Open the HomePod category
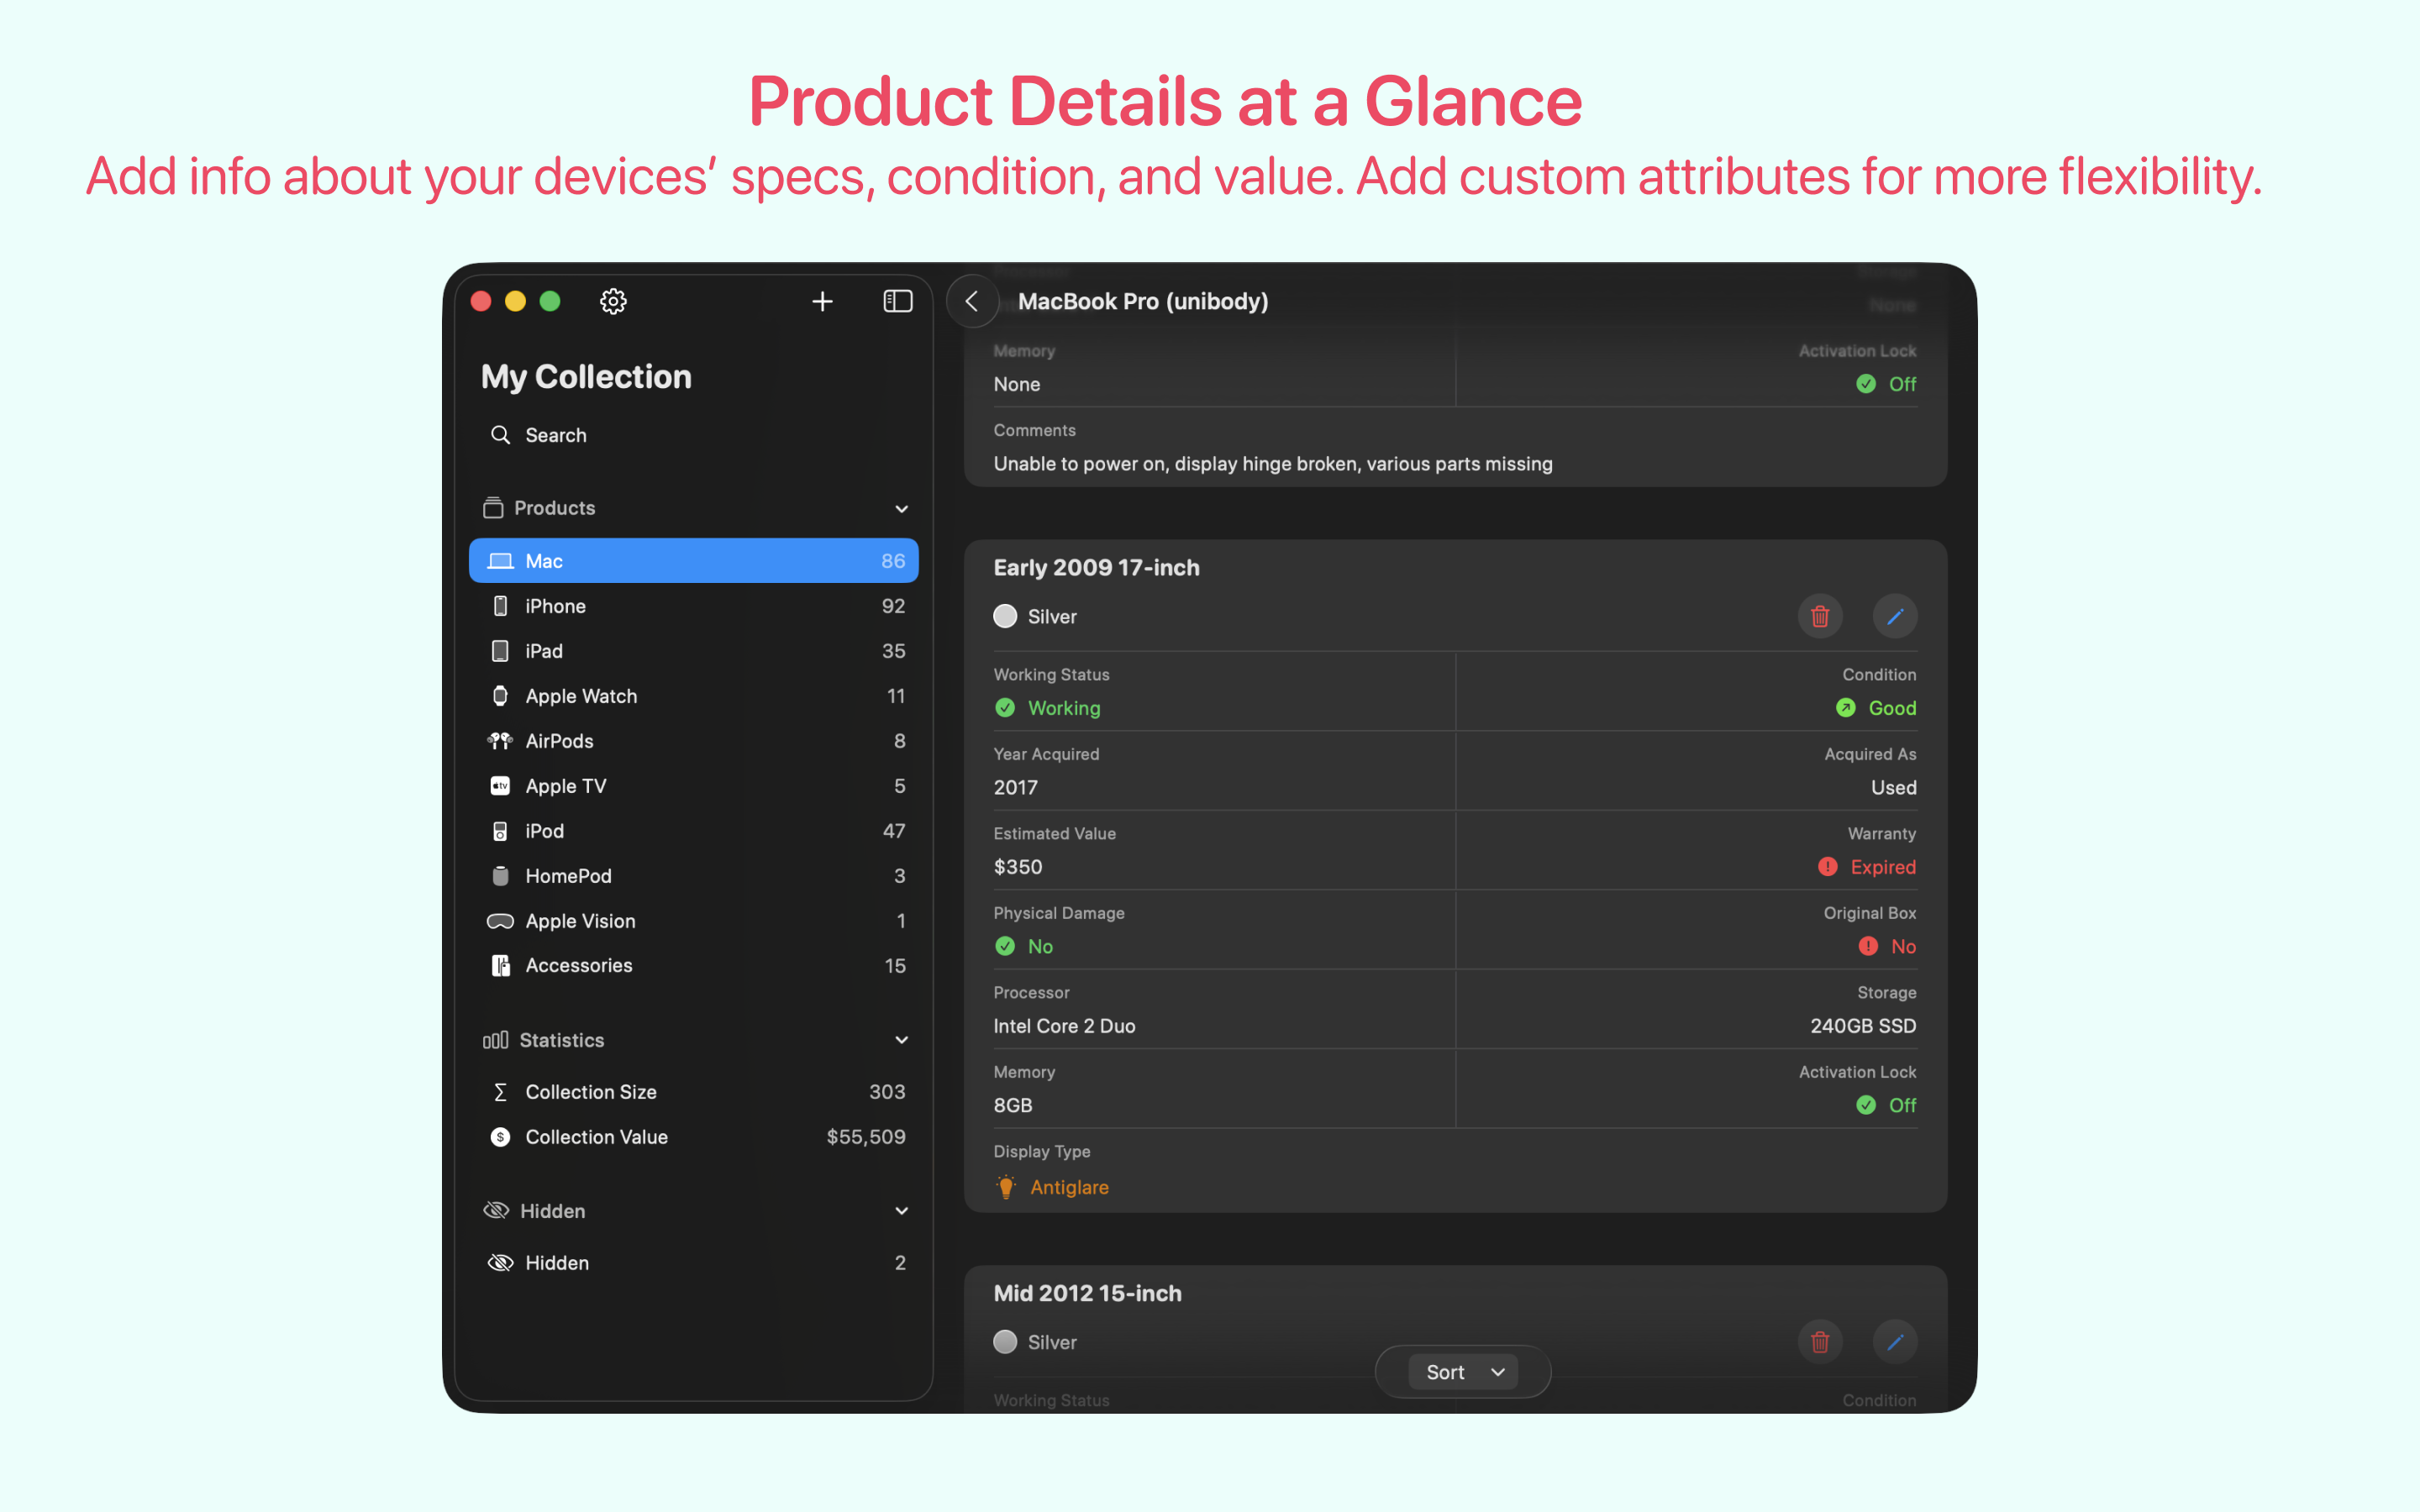Screen dimensions: 2420x1512 tap(693, 876)
